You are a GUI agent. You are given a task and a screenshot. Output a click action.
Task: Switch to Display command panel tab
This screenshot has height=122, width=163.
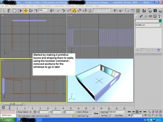[155, 16]
